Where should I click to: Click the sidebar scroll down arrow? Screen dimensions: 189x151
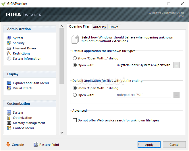click(x=61, y=133)
